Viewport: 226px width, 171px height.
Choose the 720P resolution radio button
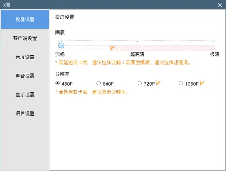pos(139,83)
